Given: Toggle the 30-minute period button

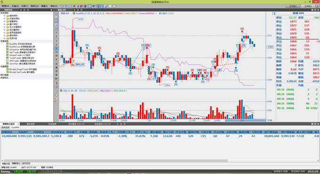Looking at the screenshot, I should tap(56, 55).
